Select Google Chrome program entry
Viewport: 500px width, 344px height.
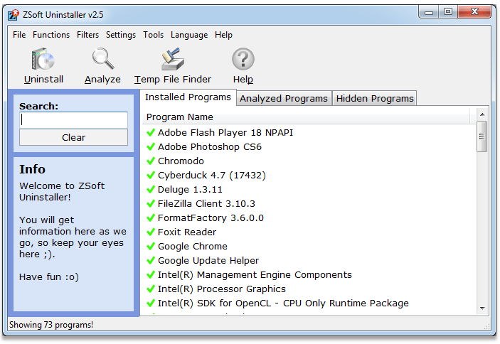(x=192, y=246)
